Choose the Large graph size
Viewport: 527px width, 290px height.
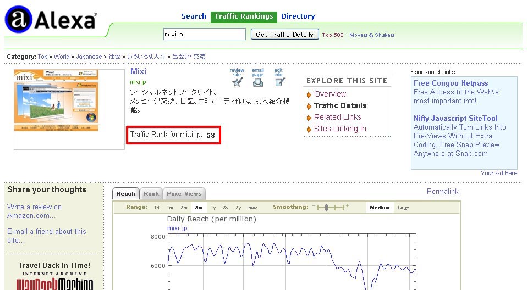tap(403, 208)
